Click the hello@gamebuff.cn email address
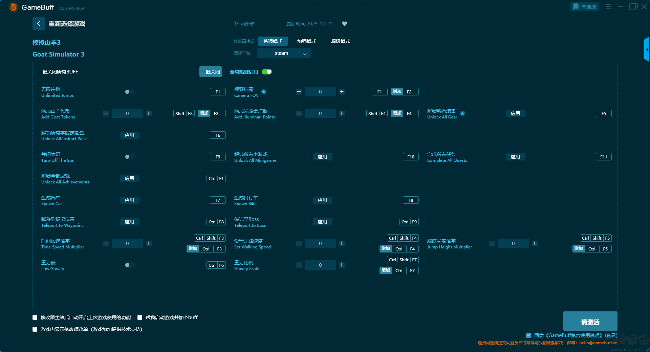650x352 pixels. click(598, 343)
